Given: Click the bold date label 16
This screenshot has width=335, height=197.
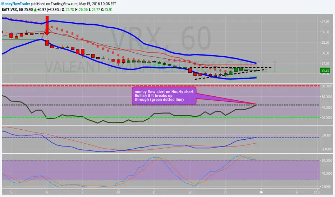Looking at the screenshot, I should 261,192.
